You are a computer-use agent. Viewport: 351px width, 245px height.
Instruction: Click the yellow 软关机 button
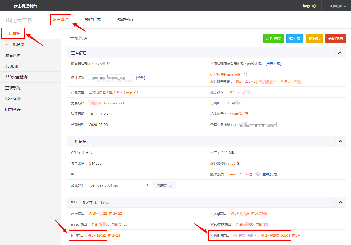(x=314, y=38)
